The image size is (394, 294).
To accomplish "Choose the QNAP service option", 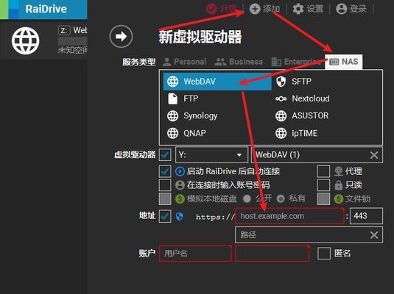I will 217,133.
